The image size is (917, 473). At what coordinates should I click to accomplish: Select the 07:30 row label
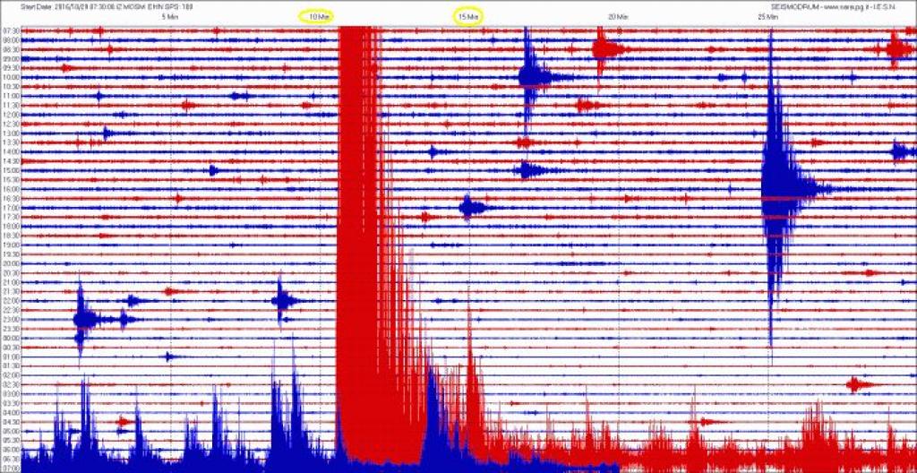coord(11,31)
